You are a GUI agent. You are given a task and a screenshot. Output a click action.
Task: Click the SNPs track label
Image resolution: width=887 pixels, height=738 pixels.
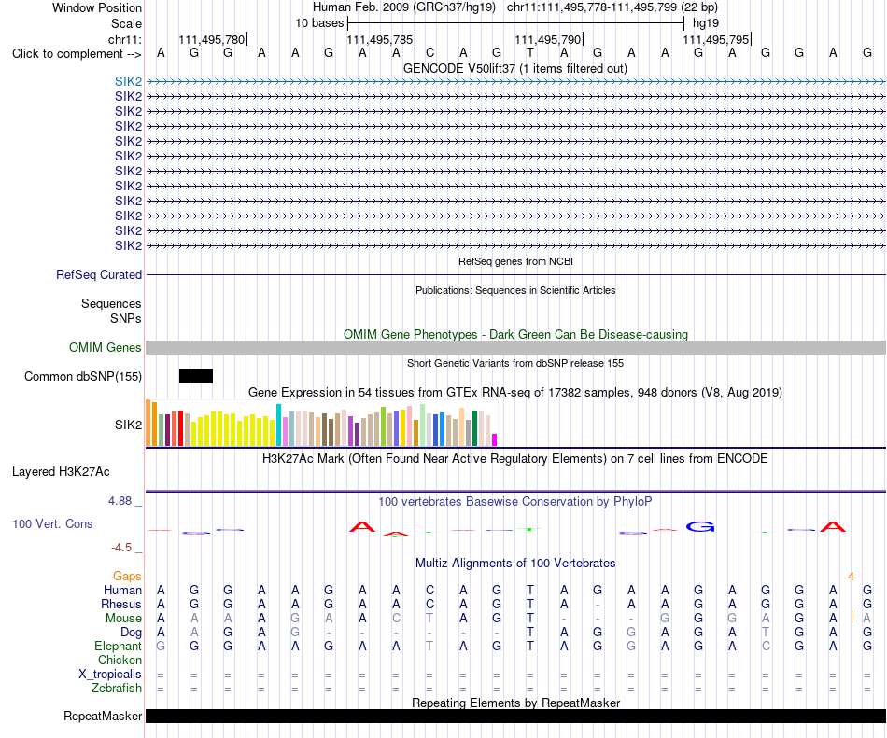(126, 319)
